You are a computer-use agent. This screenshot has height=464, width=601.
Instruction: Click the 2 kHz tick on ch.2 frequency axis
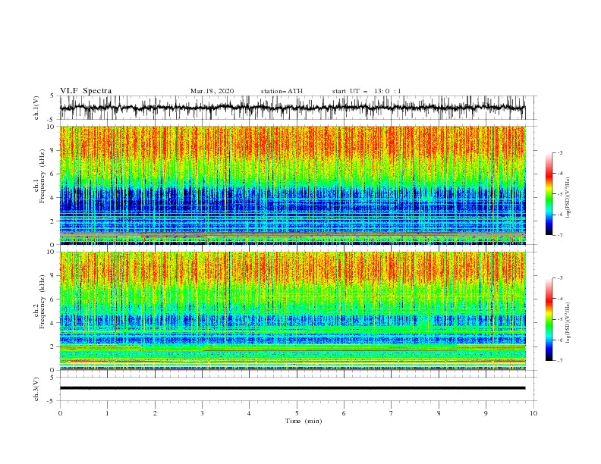pos(54,346)
